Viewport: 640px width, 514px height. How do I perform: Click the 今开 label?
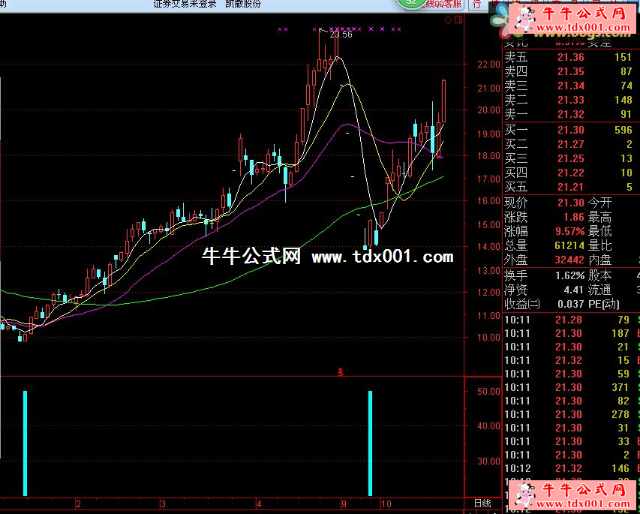(600, 203)
